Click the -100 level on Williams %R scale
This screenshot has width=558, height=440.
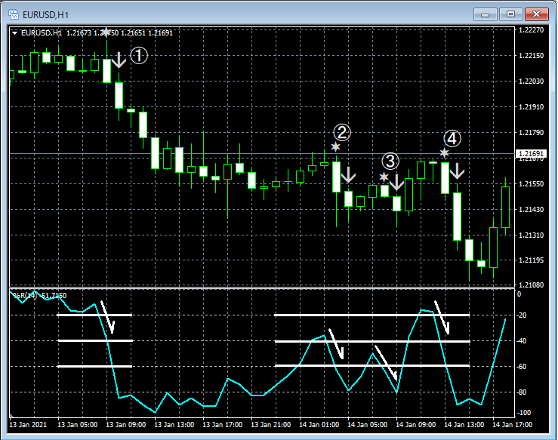pyautogui.click(x=523, y=413)
